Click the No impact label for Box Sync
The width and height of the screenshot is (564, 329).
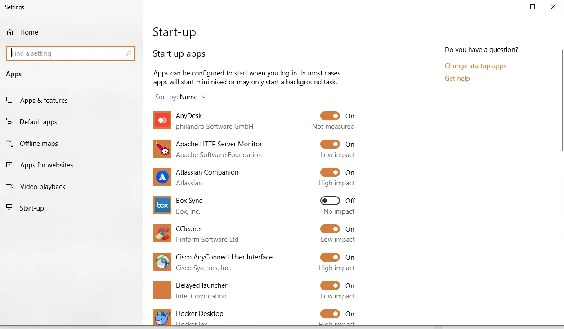point(339,211)
